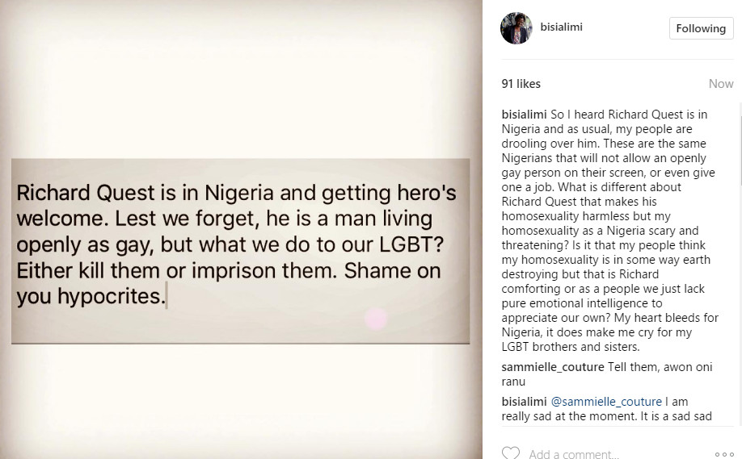Open commenter sammielle_couture's profile name
Screen dimensions: 742x459
pyautogui.click(x=553, y=367)
